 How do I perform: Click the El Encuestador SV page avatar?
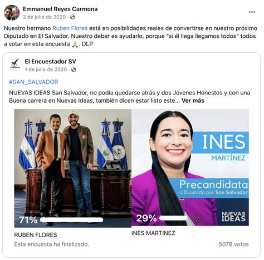15,64
